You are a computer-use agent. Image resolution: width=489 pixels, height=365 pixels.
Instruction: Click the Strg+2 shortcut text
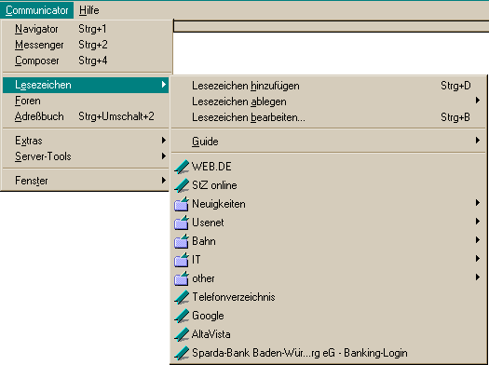[x=93, y=45]
